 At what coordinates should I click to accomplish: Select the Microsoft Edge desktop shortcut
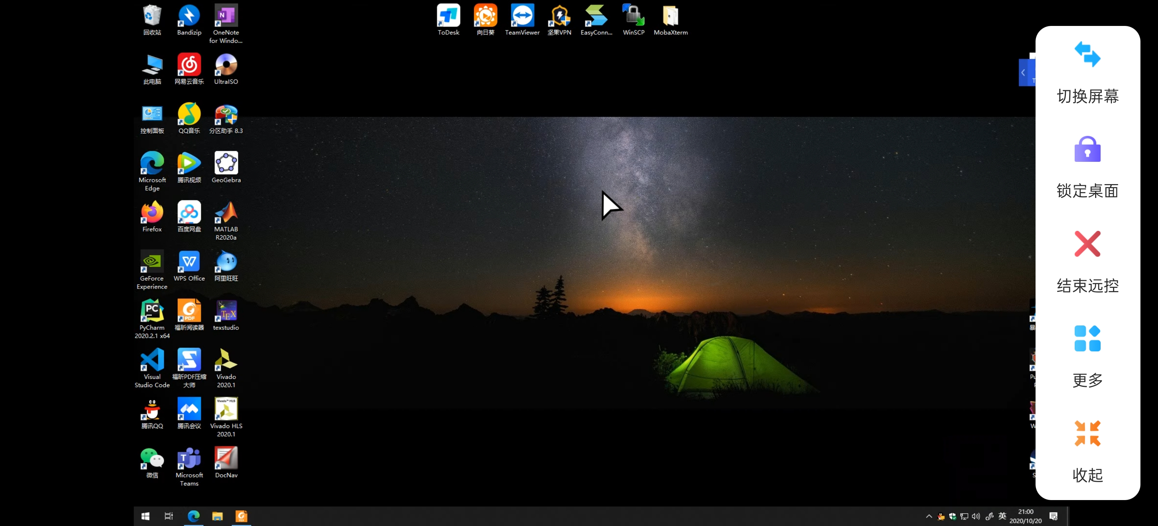click(152, 172)
